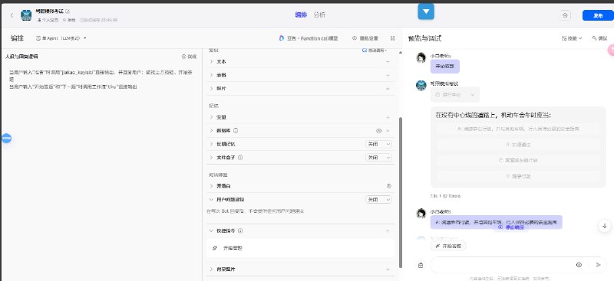Open 隐私设置 privacy settings

[x=365, y=38]
